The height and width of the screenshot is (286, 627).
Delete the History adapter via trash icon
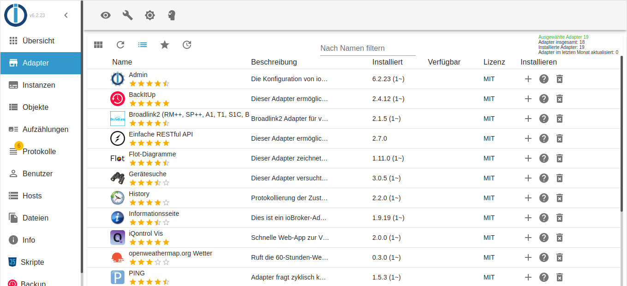click(x=560, y=198)
